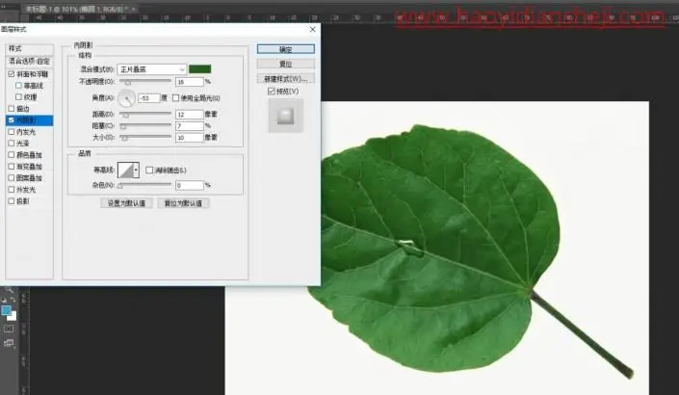Click the 不透明度 opacity slider
Viewport: 679px width, 395px height.
click(x=145, y=82)
